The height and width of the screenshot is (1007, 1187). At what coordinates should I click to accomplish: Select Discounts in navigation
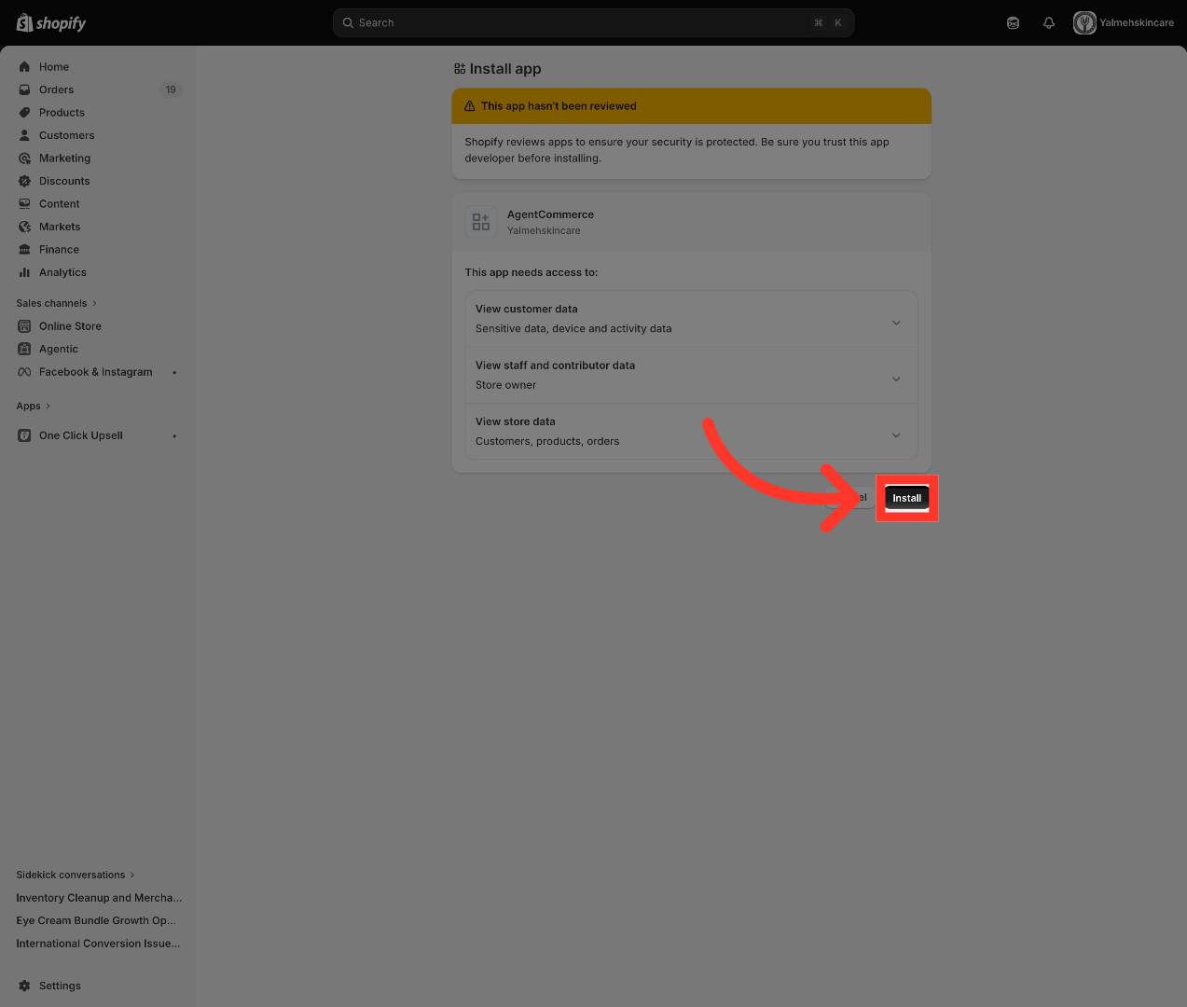(64, 181)
